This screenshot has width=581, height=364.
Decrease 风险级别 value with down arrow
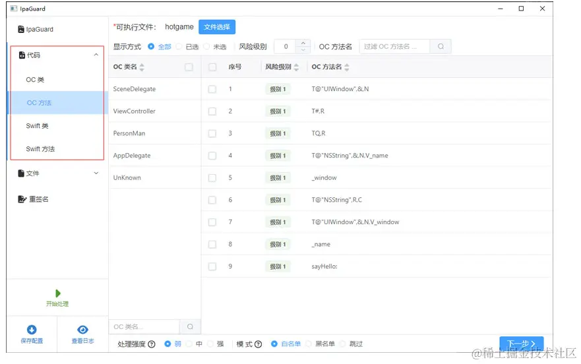click(303, 49)
